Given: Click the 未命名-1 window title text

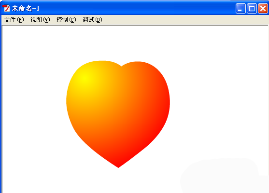Looking at the screenshot, I should (26, 8).
